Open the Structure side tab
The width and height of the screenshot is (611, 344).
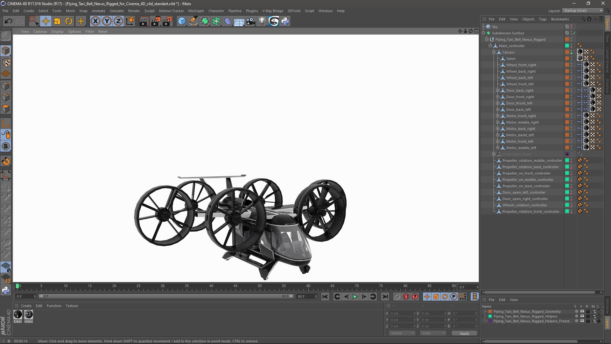click(607, 86)
